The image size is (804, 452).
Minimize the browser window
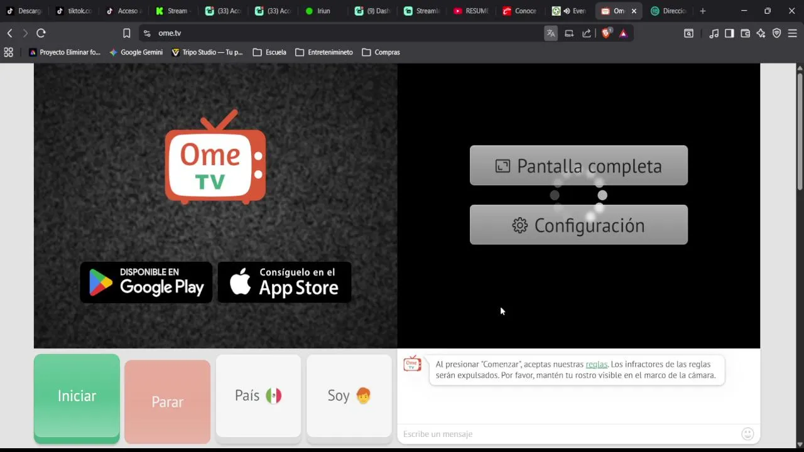pos(744,11)
